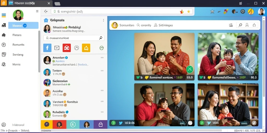Open the Facebook icon shortcut
Viewport: 267px width, 133px height.
[47, 48]
